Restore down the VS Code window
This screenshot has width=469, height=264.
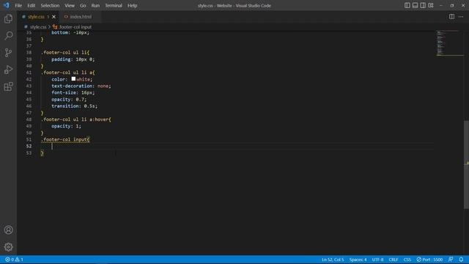[452, 5]
